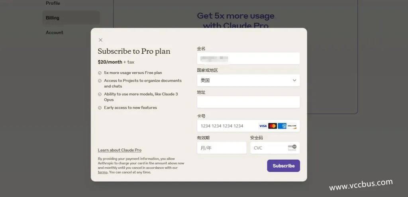
Task: Select Billing in the settings sidebar
Action: [53, 18]
